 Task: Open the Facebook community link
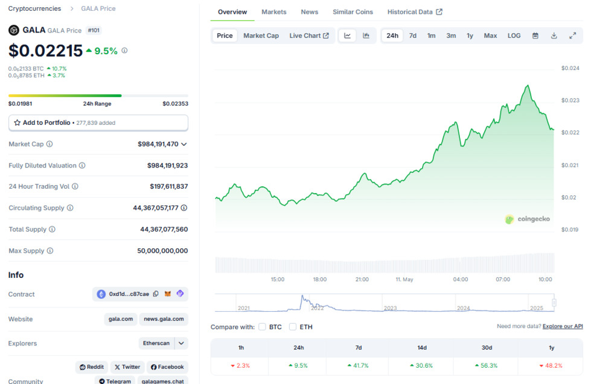[x=167, y=367]
